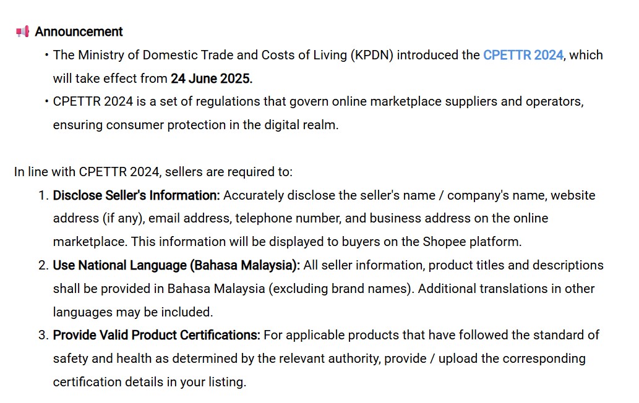This screenshot has width=639, height=403.
Task: Select the Provide Valid Product Certifications heading
Action: coord(156,335)
